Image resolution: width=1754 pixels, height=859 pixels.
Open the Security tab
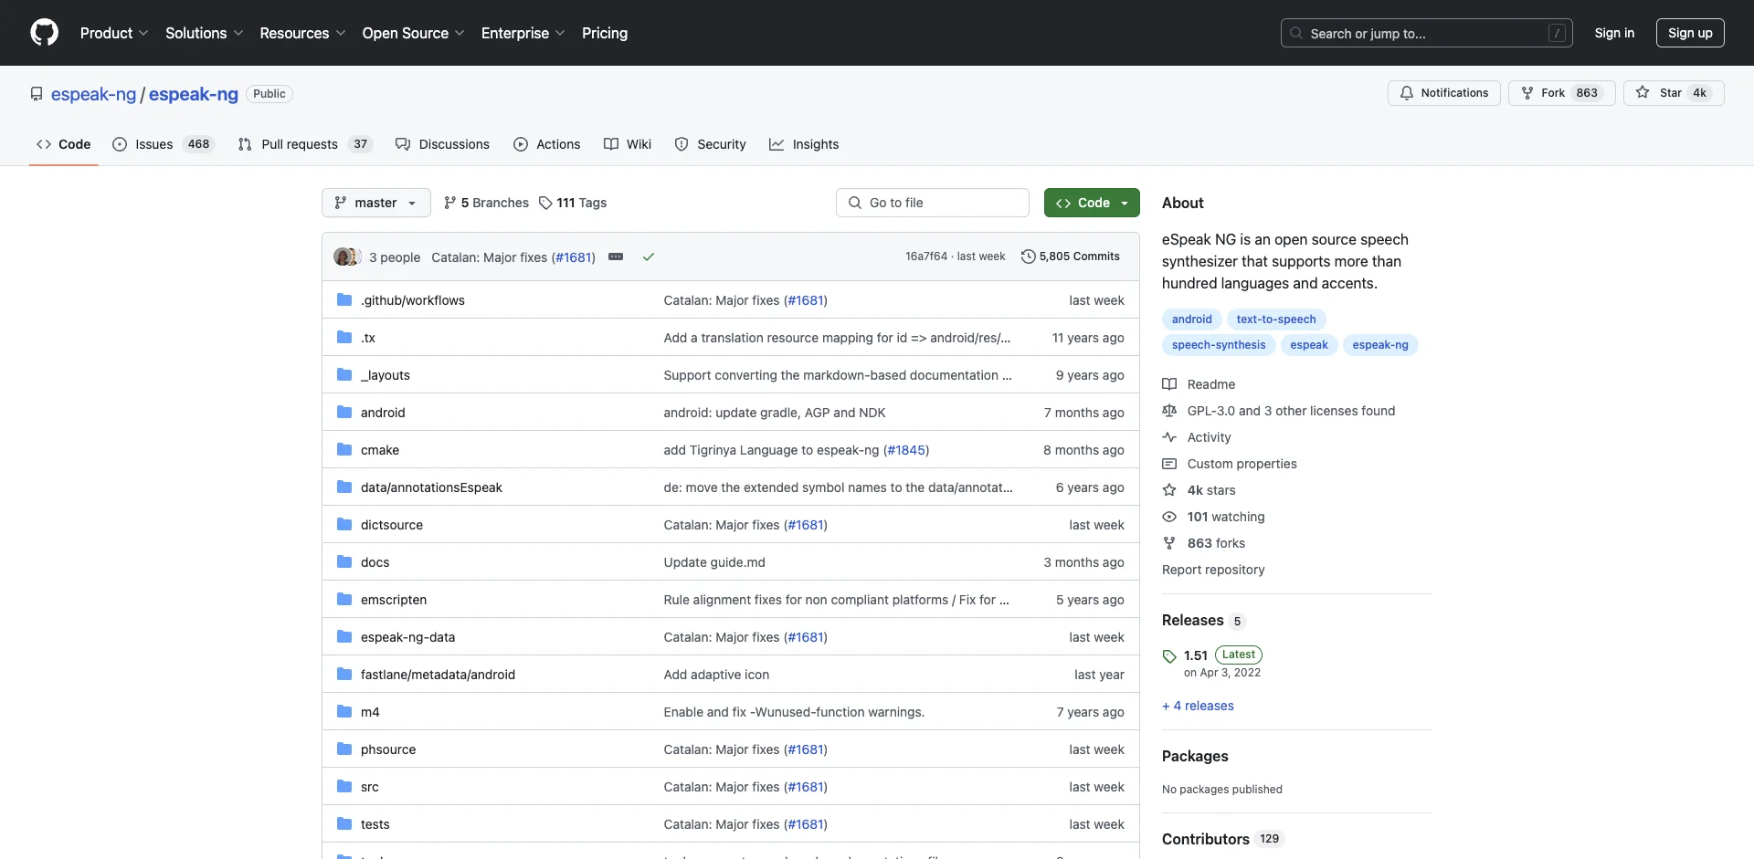coord(710,144)
